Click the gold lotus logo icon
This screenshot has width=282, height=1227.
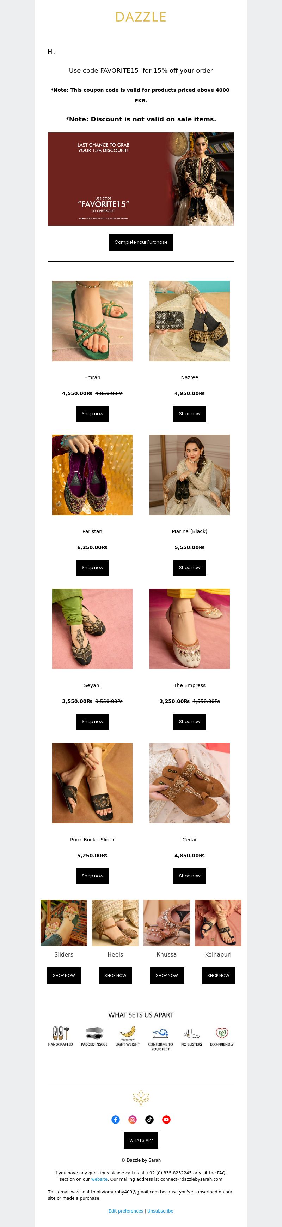click(141, 1098)
